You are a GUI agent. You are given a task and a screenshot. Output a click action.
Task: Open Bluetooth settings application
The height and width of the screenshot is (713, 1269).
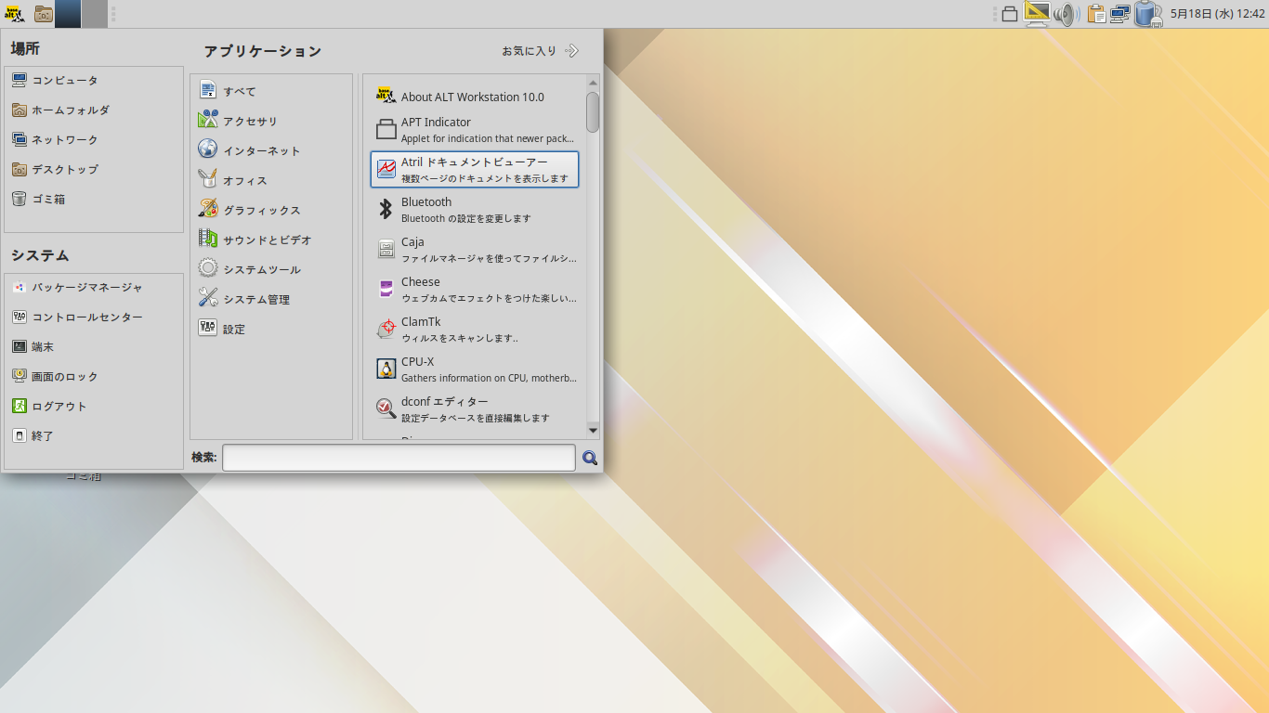pos(475,210)
